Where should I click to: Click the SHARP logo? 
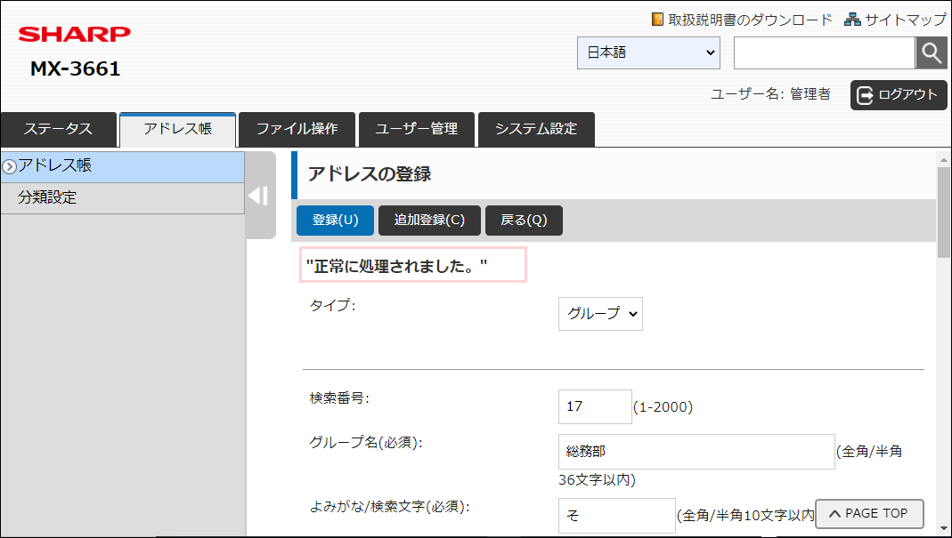(74, 35)
